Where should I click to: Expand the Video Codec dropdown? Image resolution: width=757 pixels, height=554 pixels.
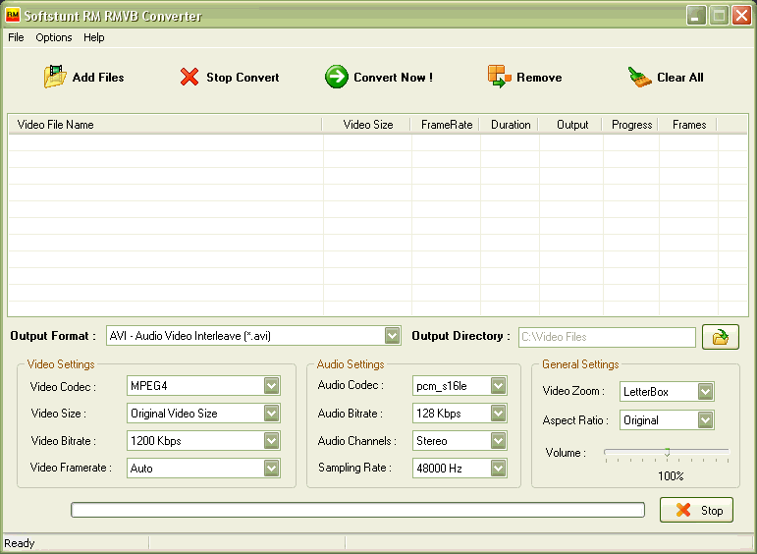pyautogui.click(x=271, y=386)
